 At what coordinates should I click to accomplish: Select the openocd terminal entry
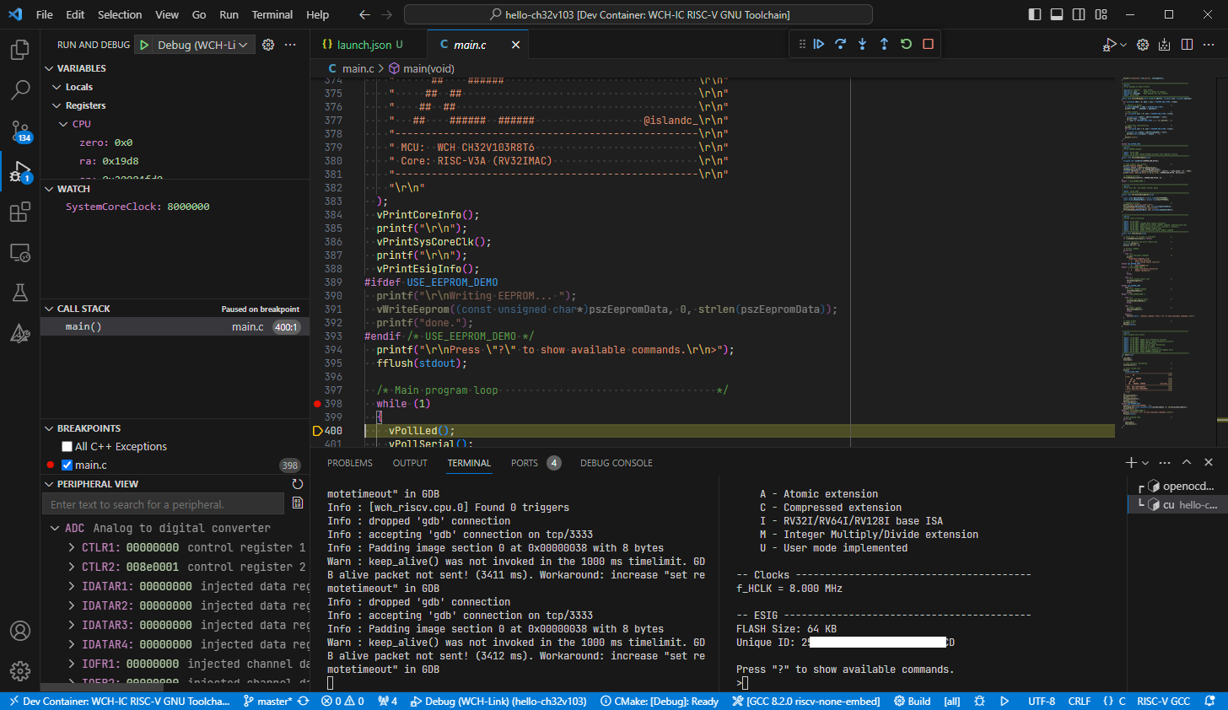pyautogui.click(x=1181, y=487)
